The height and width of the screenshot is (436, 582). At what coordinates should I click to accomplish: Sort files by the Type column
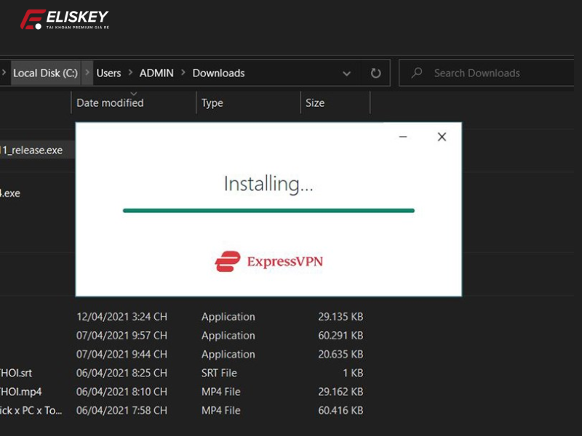click(x=212, y=103)
